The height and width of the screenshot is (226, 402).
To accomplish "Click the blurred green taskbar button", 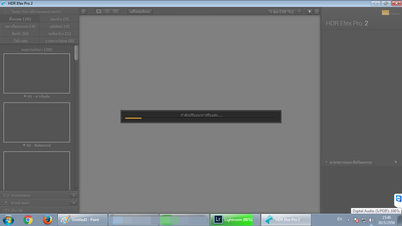I will click(184, 220).
